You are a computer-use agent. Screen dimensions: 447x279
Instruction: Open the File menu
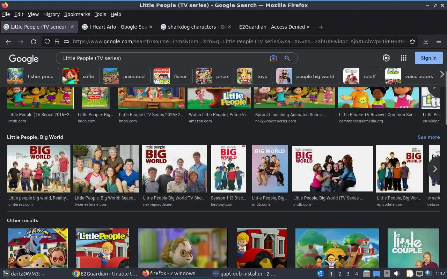pyautogui.click(x=6, y=14)
